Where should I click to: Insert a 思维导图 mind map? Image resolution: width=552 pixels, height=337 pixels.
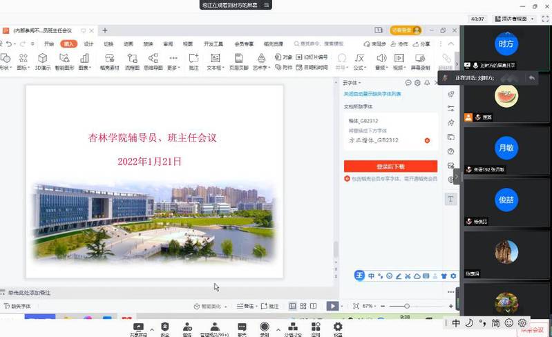point(153,61)
